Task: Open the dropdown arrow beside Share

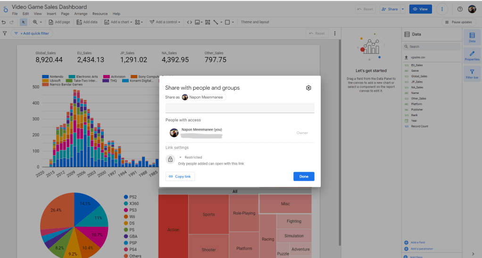Action: click(x=402, y=9)
